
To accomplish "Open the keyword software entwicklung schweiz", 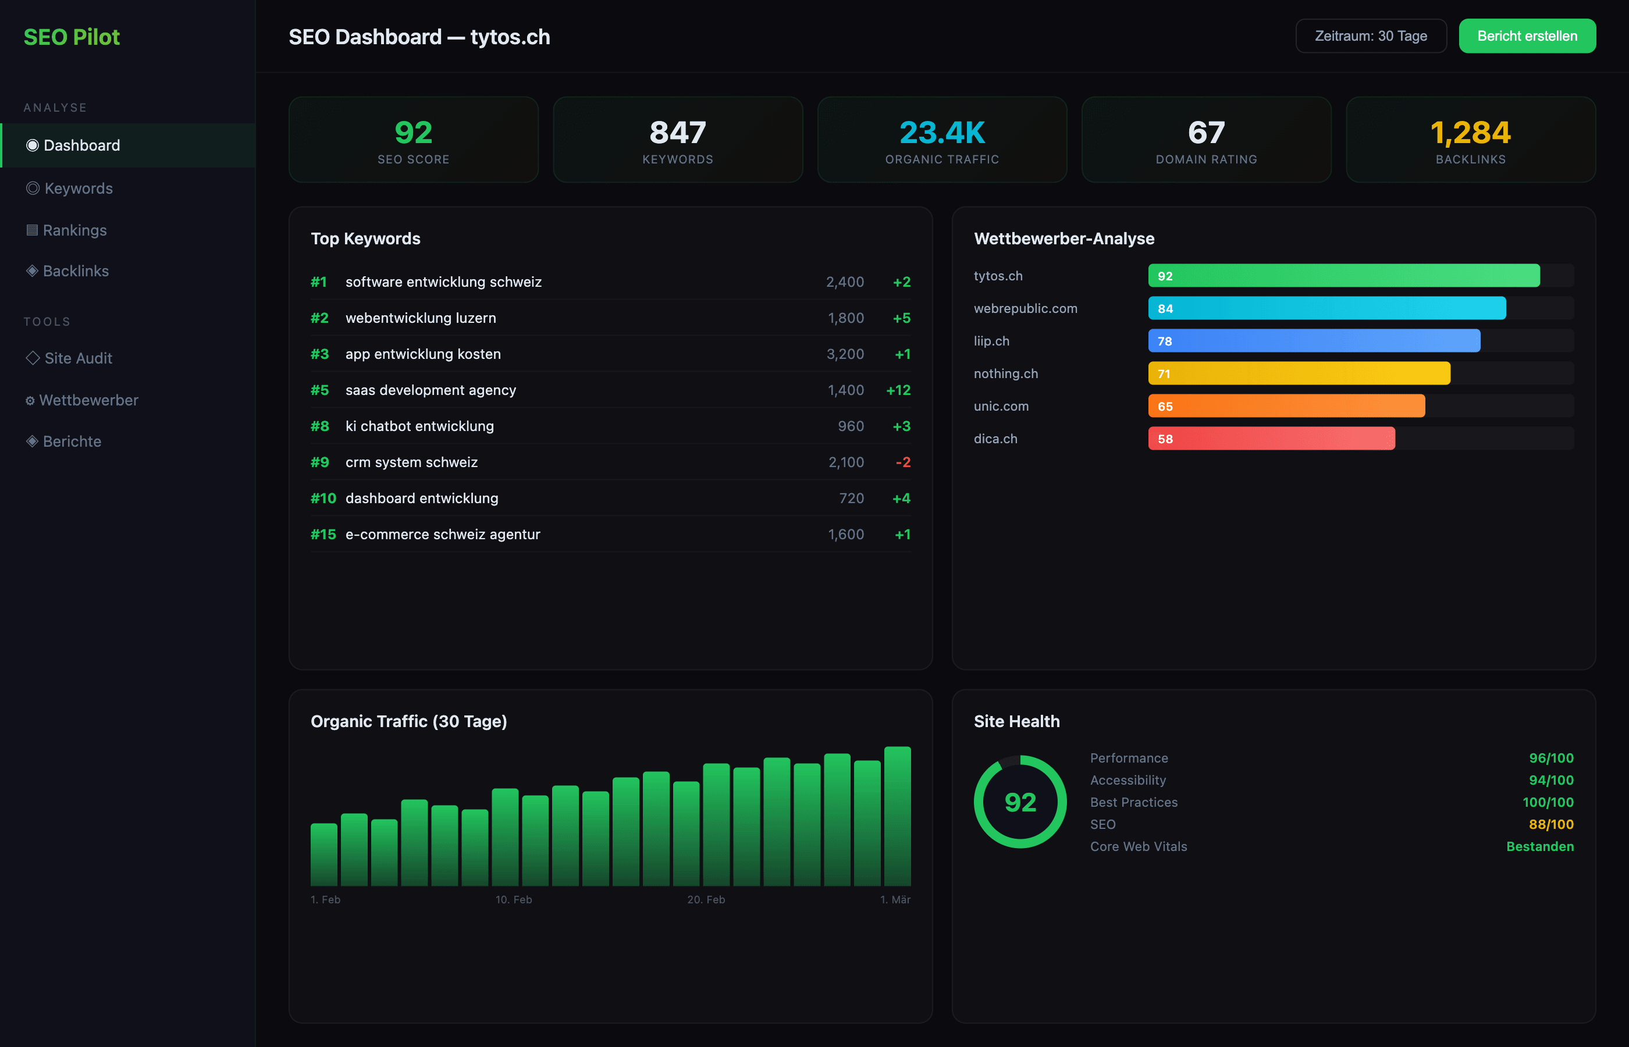I will tap(443, 282).
